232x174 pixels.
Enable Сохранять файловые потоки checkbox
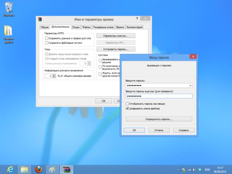point(47,43)
